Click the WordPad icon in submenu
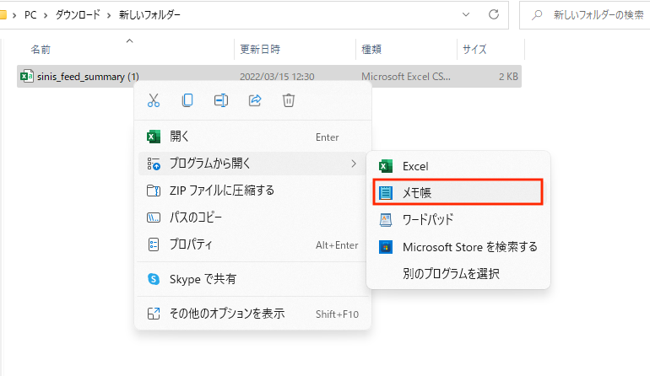This screenshot has height=376, width=650. tap(386, 219)
